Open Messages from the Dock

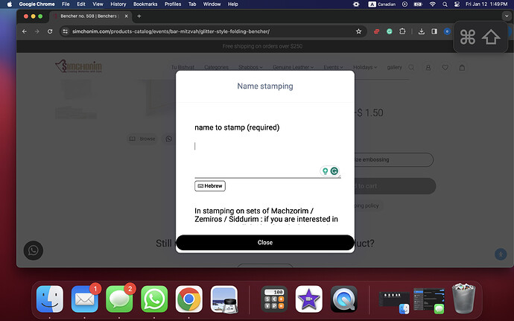click(119, 299)
